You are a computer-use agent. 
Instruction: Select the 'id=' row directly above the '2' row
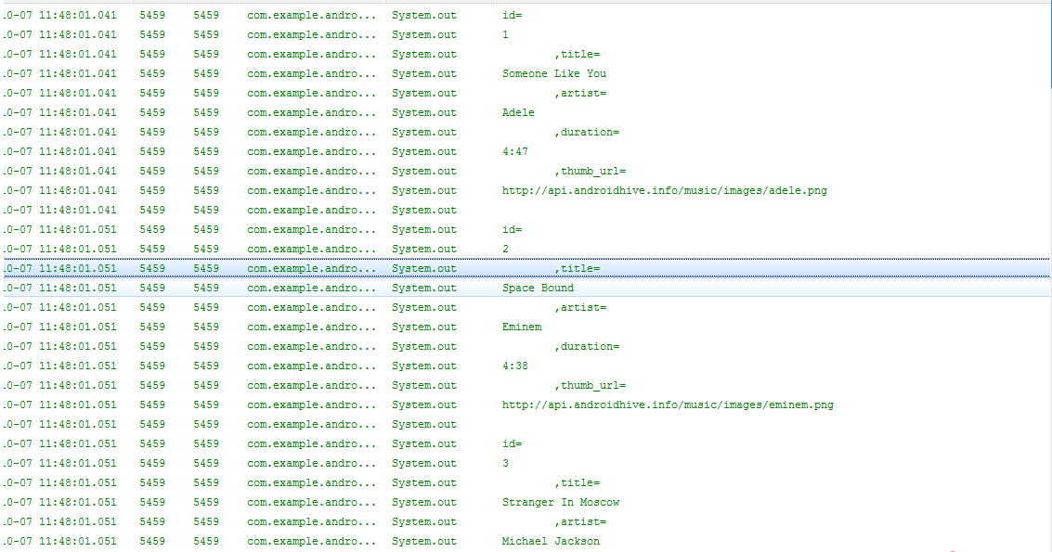point(526,229)
